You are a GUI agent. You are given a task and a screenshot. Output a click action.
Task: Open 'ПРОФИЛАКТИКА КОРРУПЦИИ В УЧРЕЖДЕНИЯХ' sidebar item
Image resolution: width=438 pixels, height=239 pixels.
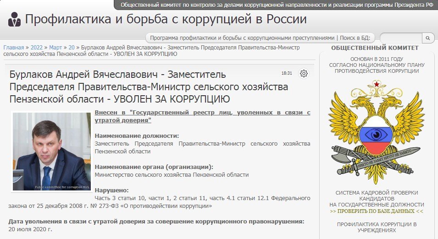pos(377,227)
